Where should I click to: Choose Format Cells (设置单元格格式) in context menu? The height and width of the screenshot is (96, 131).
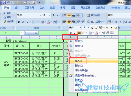tap(94, 76)
